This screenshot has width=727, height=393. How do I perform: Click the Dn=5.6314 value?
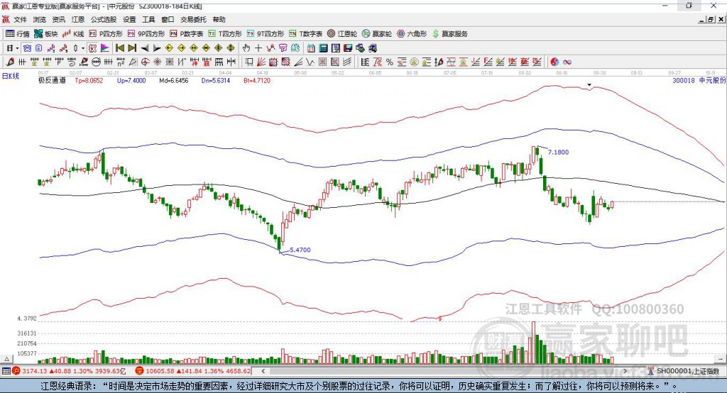click(x=216, y=81)
